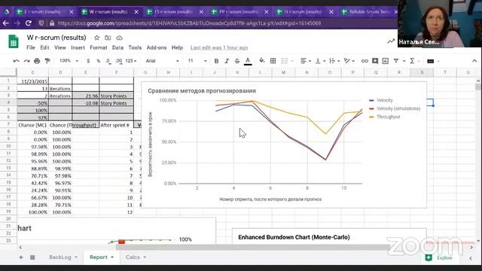This screenshot has width=482, height=271.
Task: Redo the last action in toolbar
Action: point(27,61)
